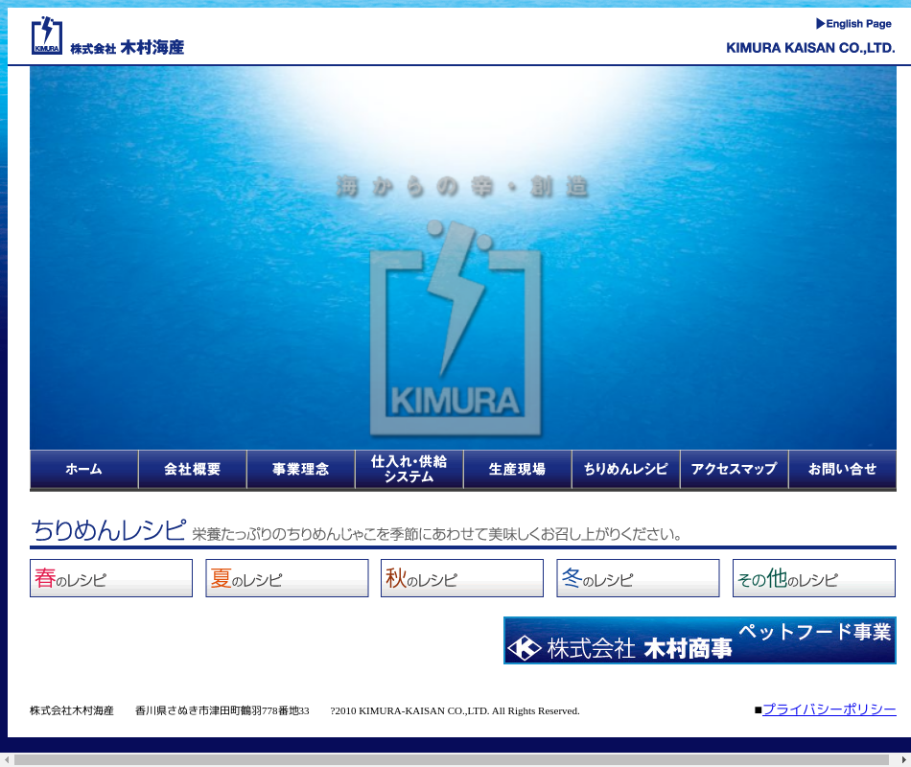View 秋のレシピ recipes
Image resolution: width=911 pixels, height=767 pixels.
click(x=462, y=579)
